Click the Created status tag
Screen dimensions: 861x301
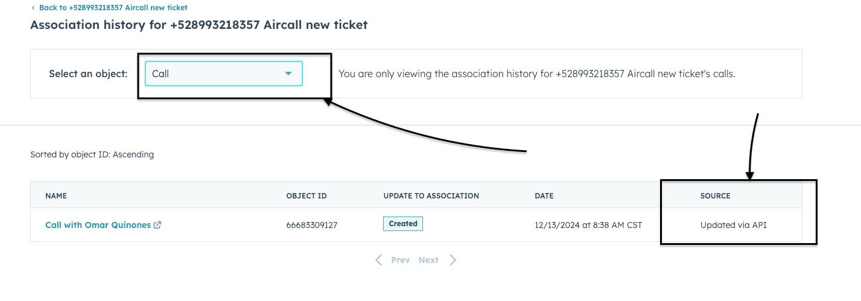(x=403, y=224)
